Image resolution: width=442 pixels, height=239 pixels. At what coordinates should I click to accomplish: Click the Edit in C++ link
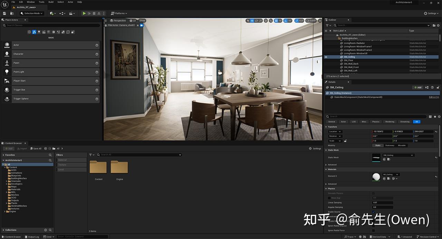pyautogui.click(x=434, y=97)
